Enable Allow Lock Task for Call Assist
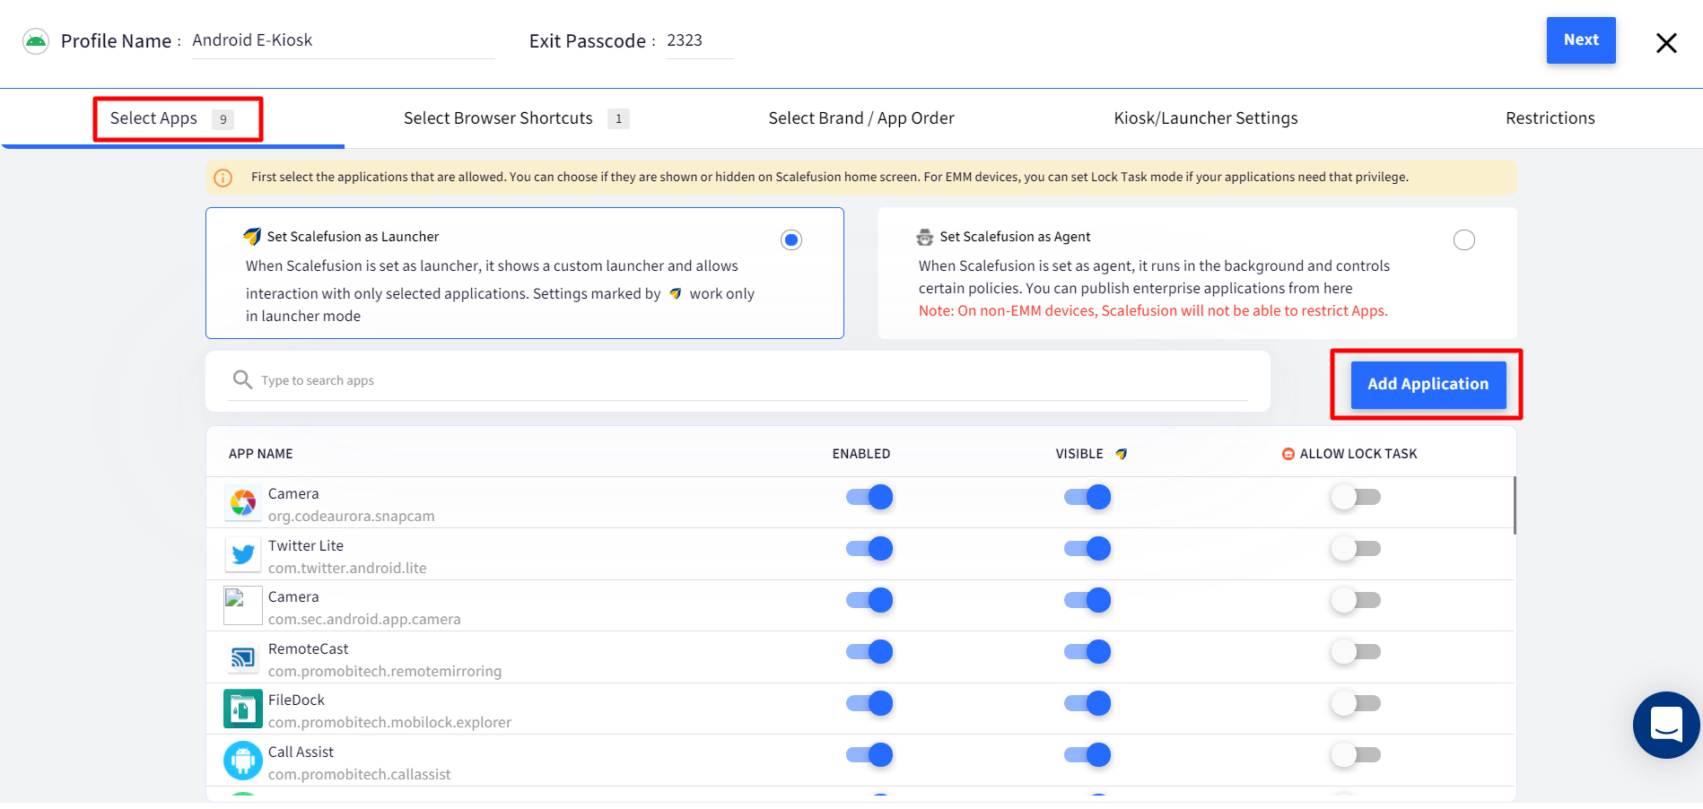 coord(1356,755)
